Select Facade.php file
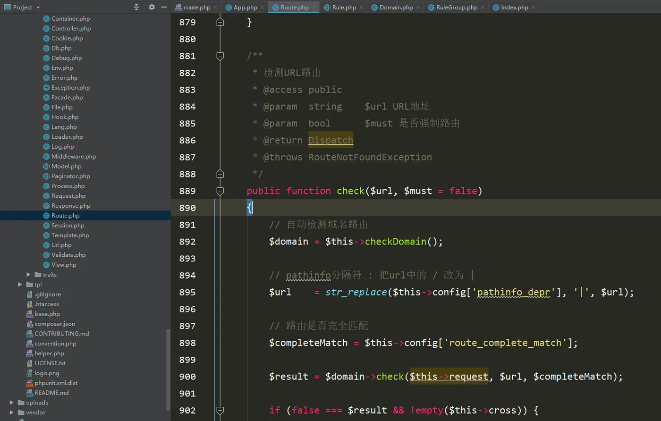This screenshot has width=661, height=421. tap(67, 97)
